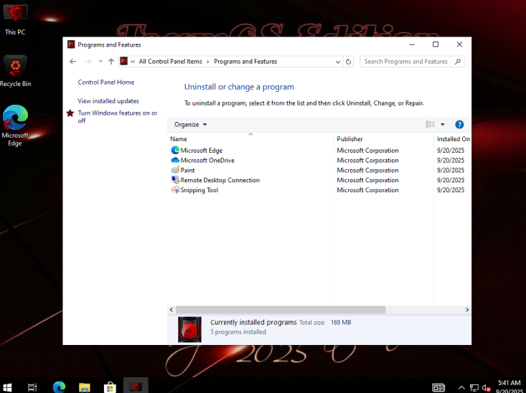
Task: Select Snipping Tool in the list
Action: pos(319,190)
